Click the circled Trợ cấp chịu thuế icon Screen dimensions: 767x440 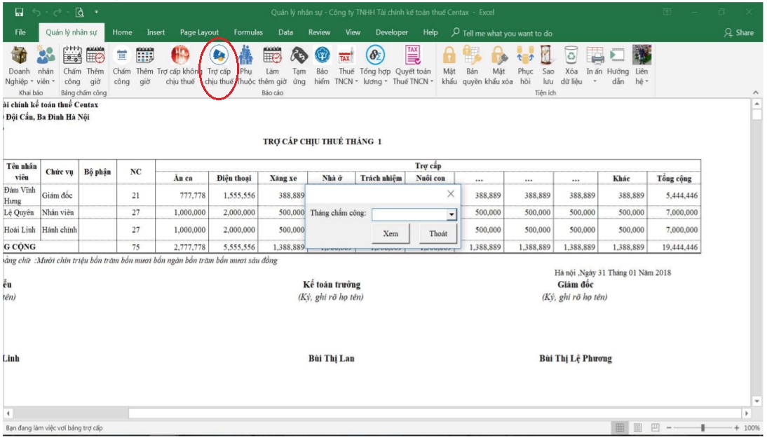point(219,56)
